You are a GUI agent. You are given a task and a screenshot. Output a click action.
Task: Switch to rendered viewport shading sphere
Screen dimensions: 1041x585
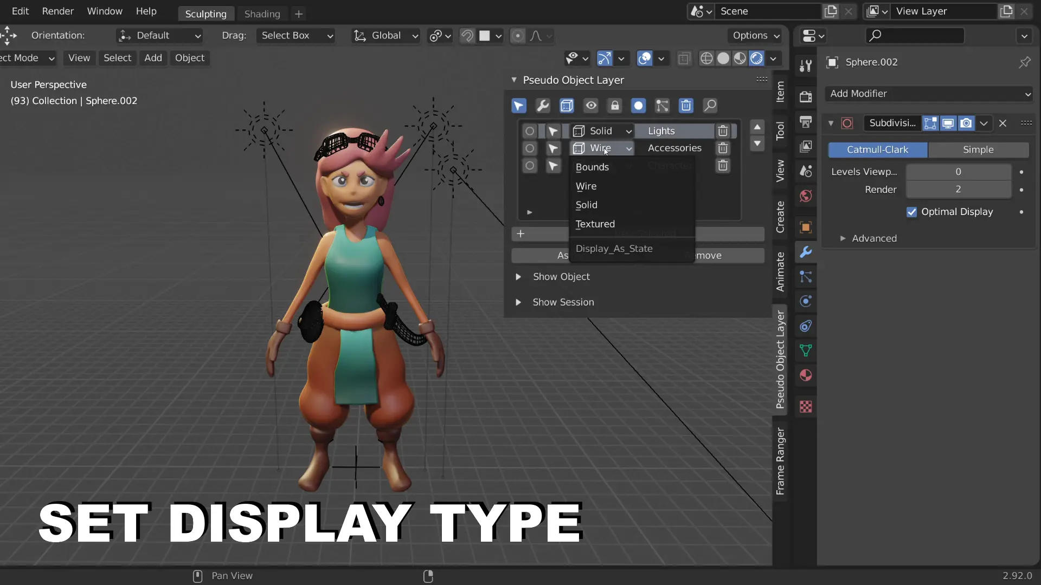tap(757, 58)
